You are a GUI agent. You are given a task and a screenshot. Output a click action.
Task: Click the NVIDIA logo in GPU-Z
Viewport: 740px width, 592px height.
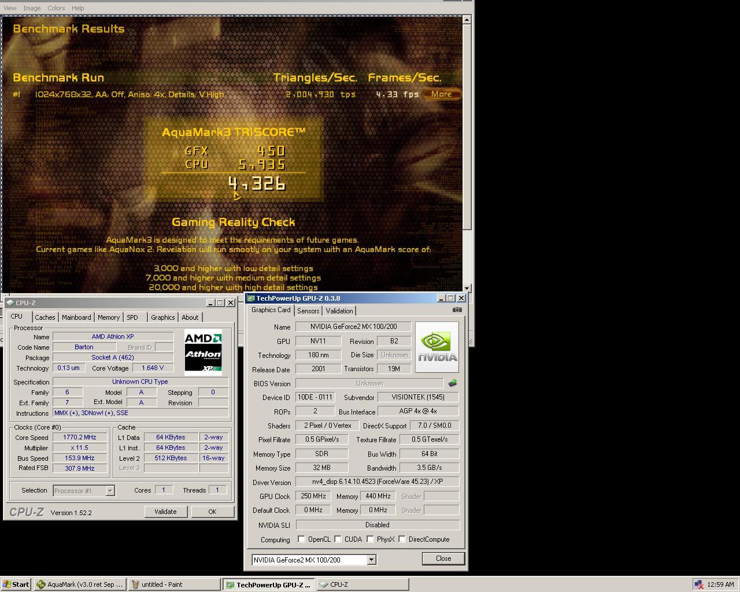(437, 347)
